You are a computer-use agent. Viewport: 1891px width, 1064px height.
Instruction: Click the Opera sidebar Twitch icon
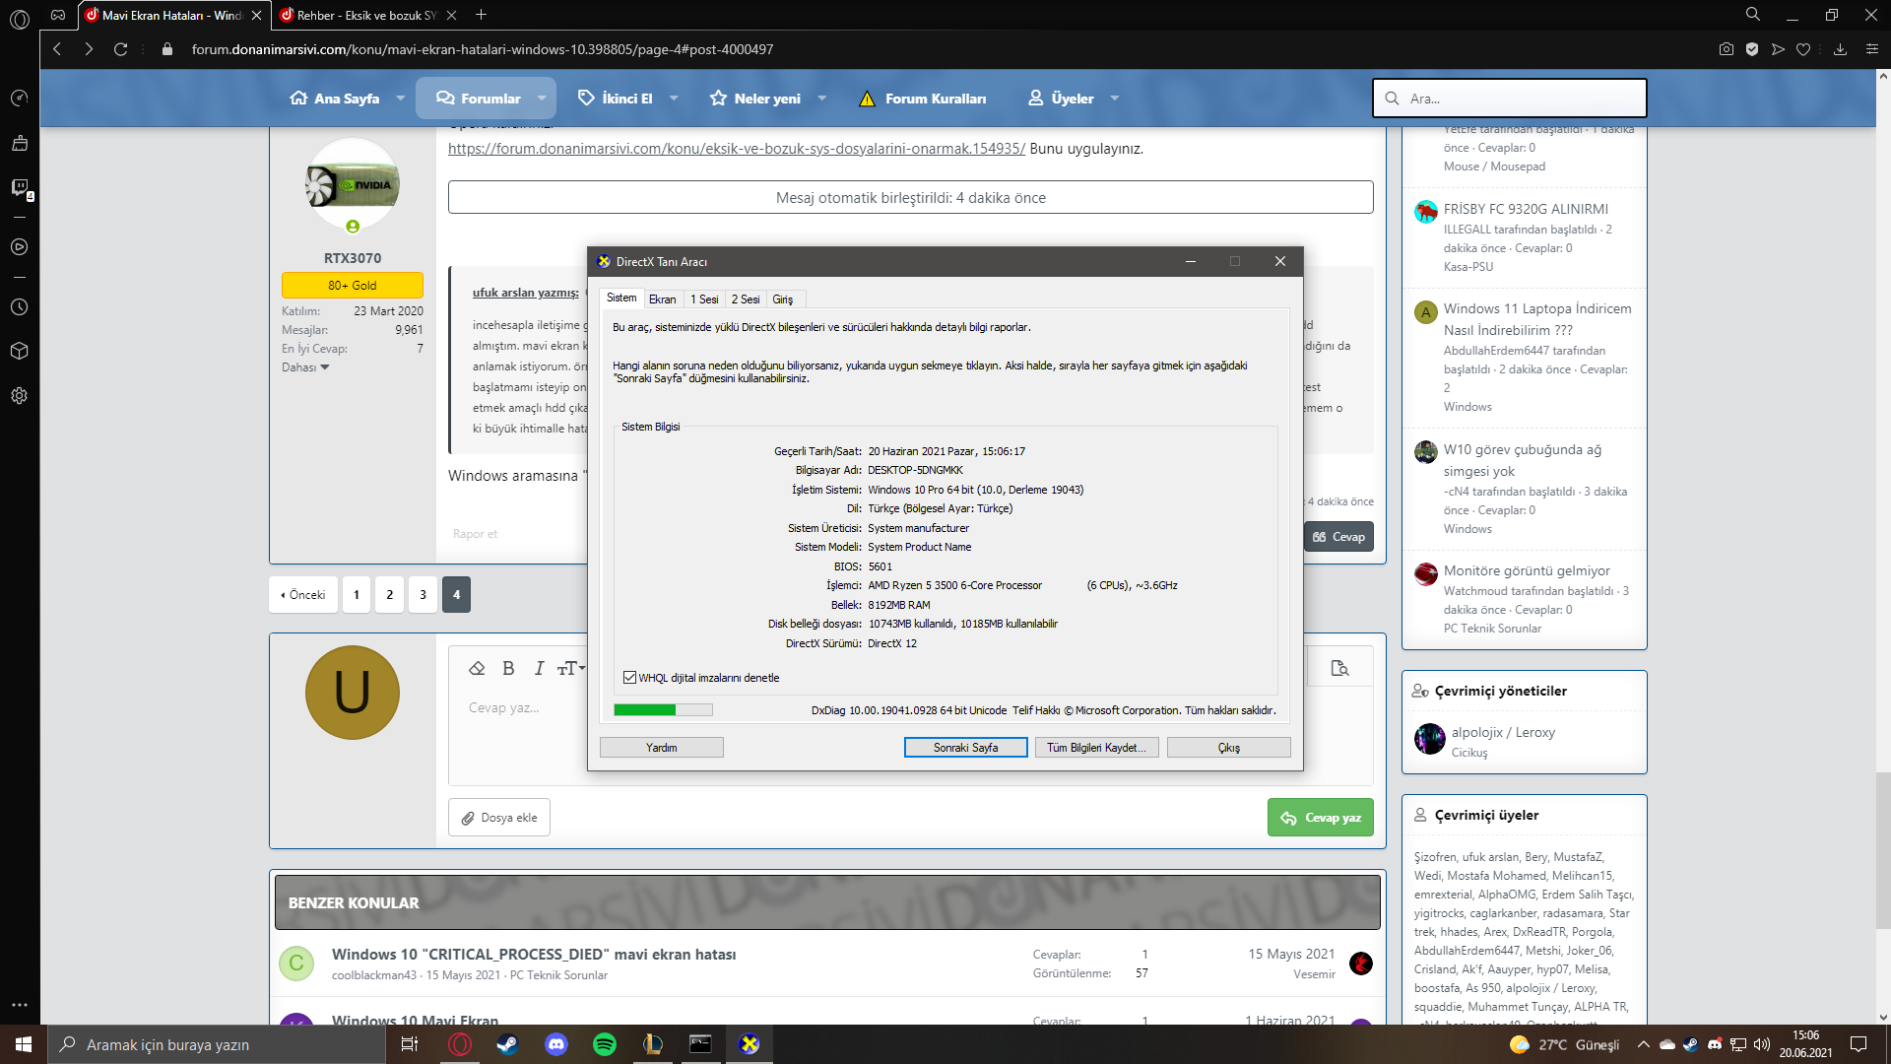click(20, 187)
